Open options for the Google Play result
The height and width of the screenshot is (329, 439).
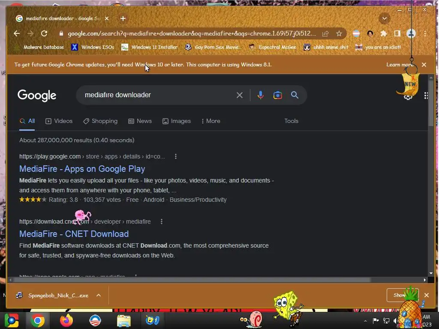(x=175, y=156)
